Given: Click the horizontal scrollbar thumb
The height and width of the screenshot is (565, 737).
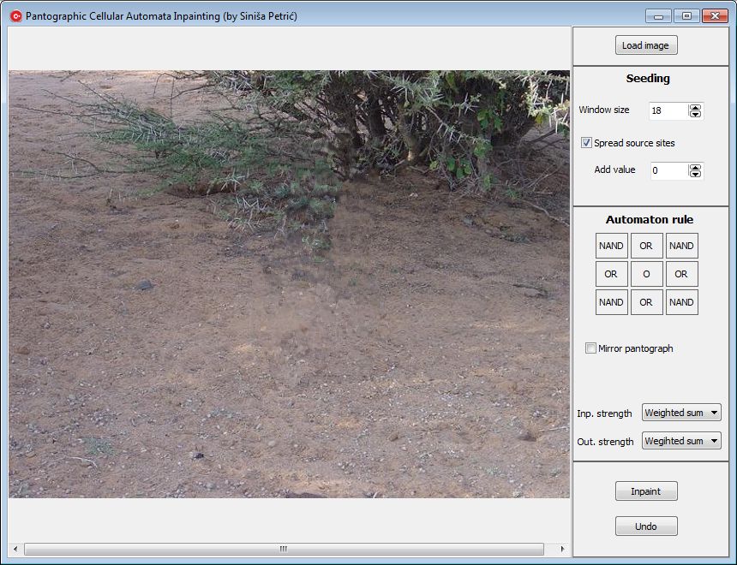Looking at the screenshot, I should 284,549.
